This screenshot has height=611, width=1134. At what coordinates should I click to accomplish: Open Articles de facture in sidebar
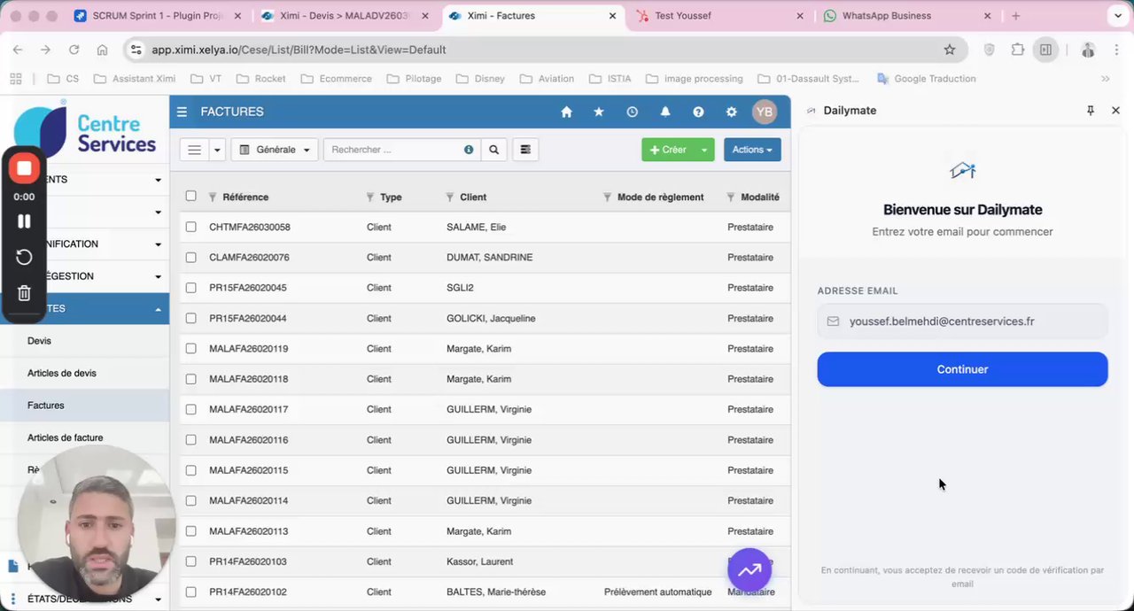pyautogui.click(x=65, y=437)
